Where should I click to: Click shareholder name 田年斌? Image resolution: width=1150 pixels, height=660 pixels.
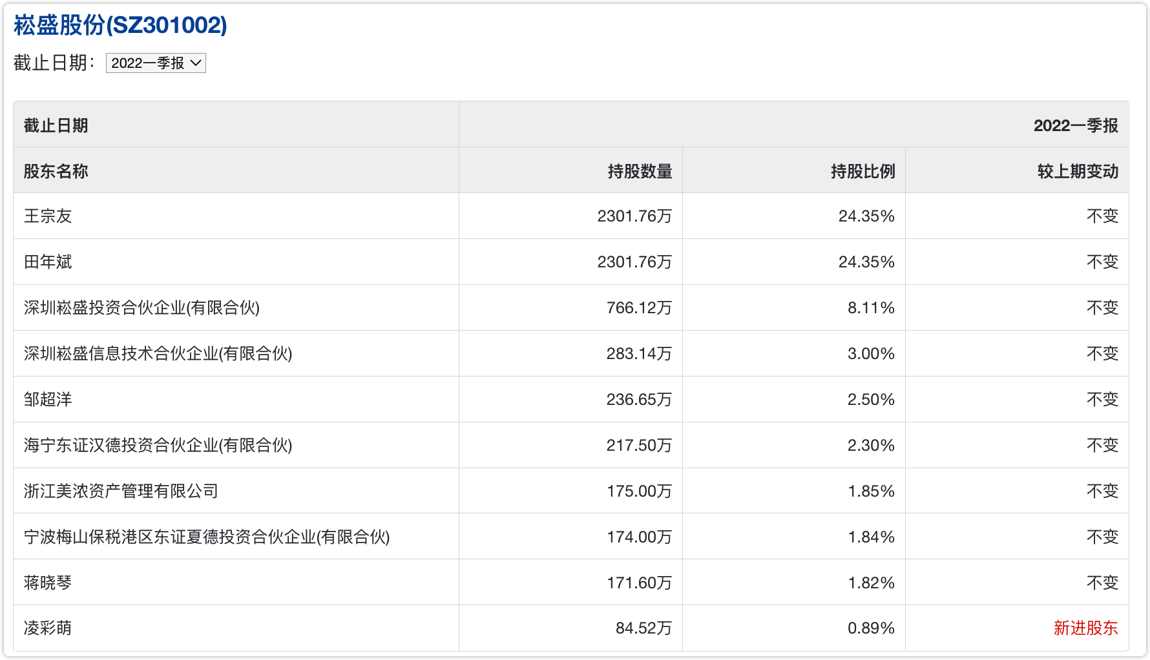pos(48,262)
